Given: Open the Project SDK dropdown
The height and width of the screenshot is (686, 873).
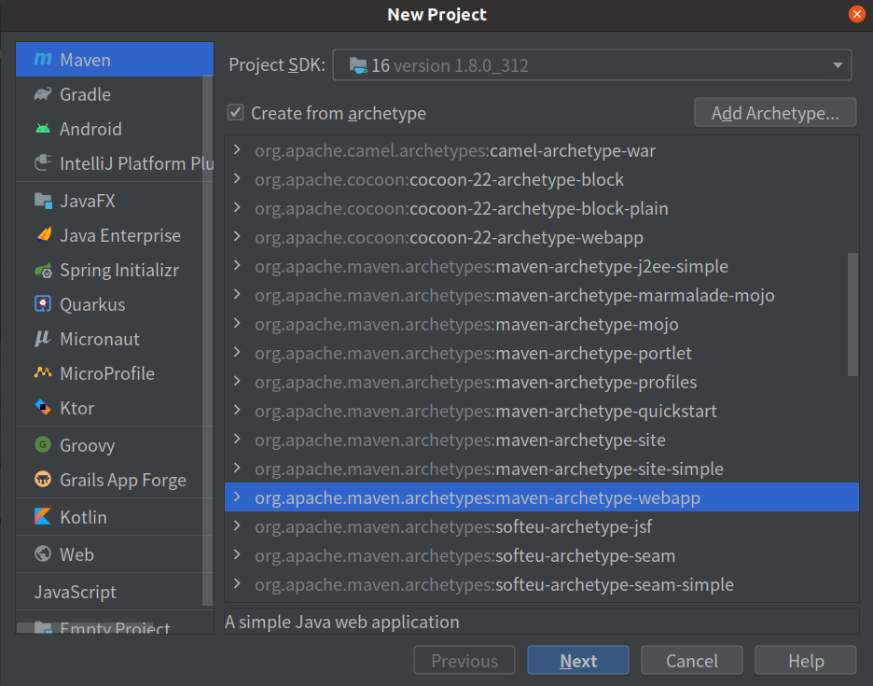Looking at the screenshot, I should [591, 65].
